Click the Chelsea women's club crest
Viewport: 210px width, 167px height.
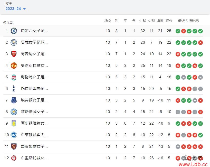click(x=14, y=31)
